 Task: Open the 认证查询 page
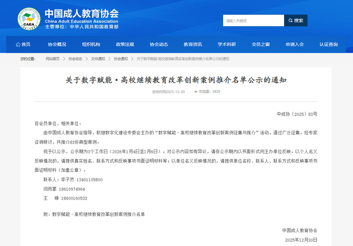point(329,45)
